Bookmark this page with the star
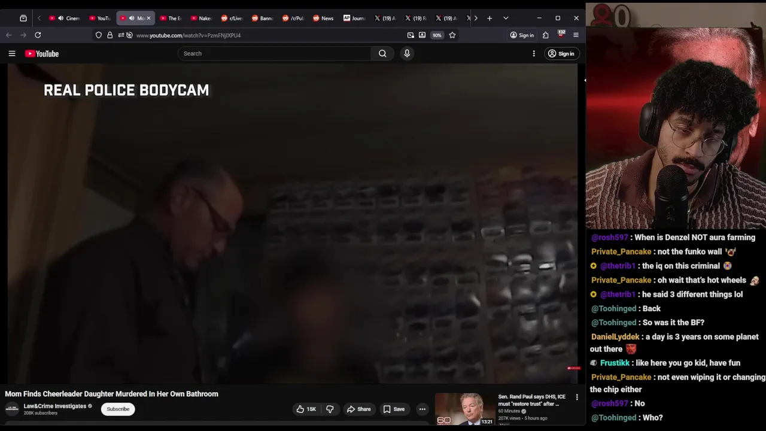Screen dimensions: 766x431 pyautogui.click(x=452, y=35)
